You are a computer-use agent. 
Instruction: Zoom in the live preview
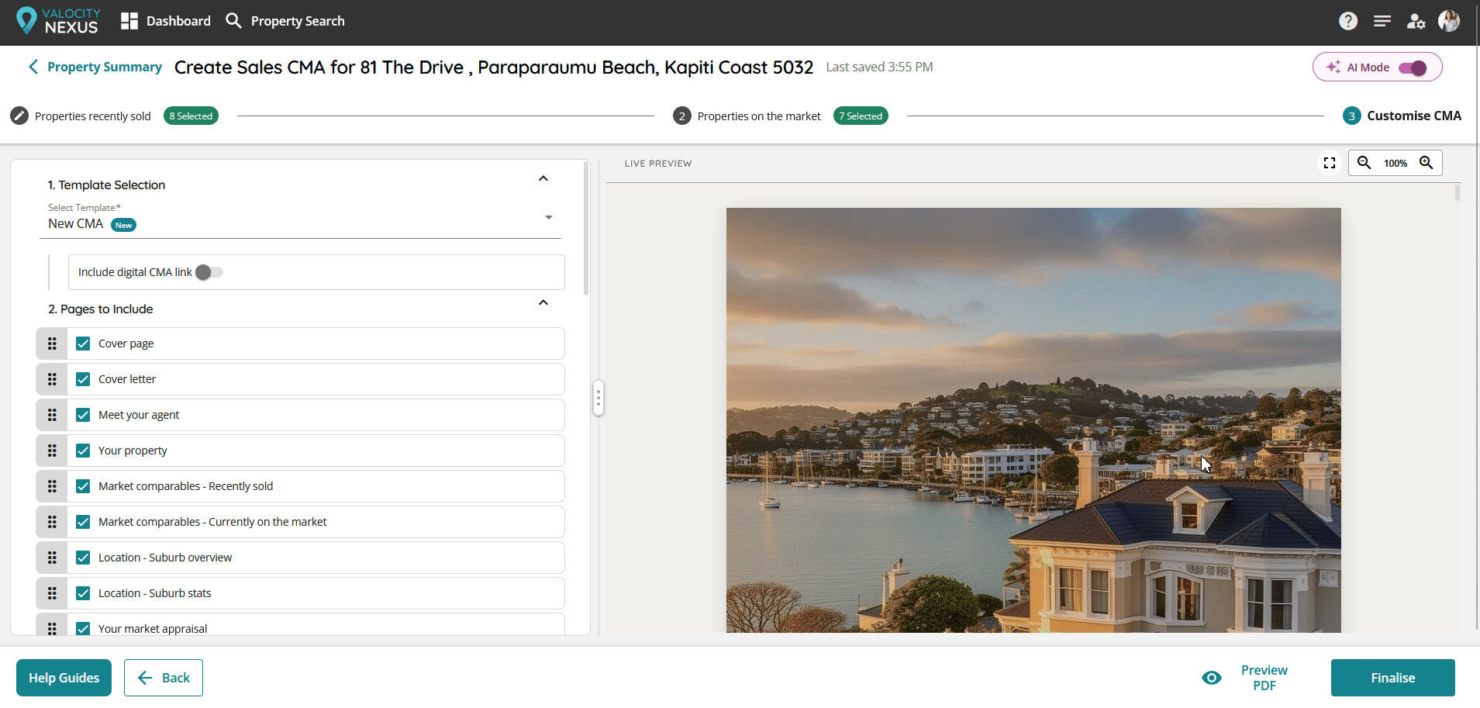point(1427,163)
